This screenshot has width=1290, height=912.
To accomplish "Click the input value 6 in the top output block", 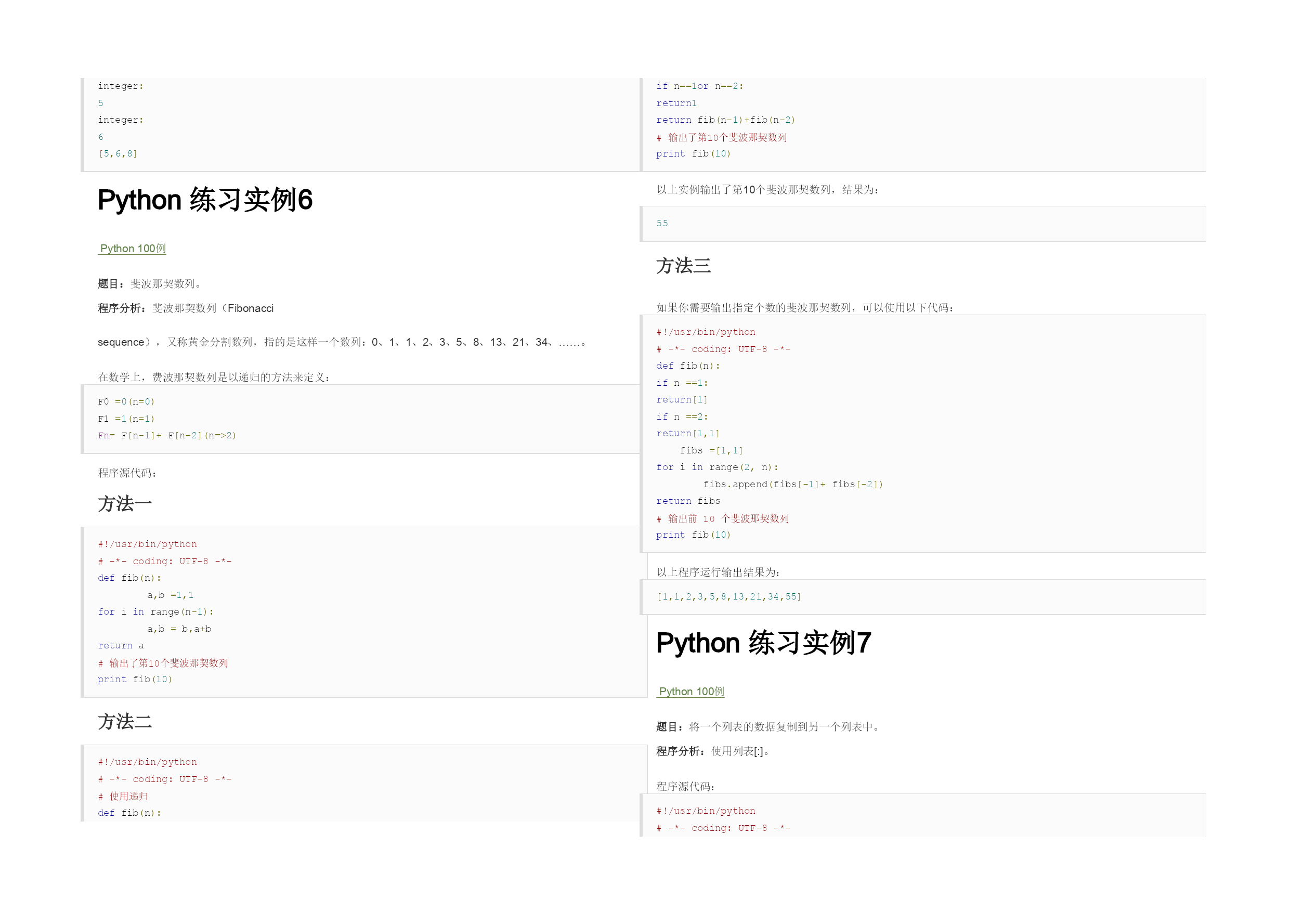I will 100,137.
